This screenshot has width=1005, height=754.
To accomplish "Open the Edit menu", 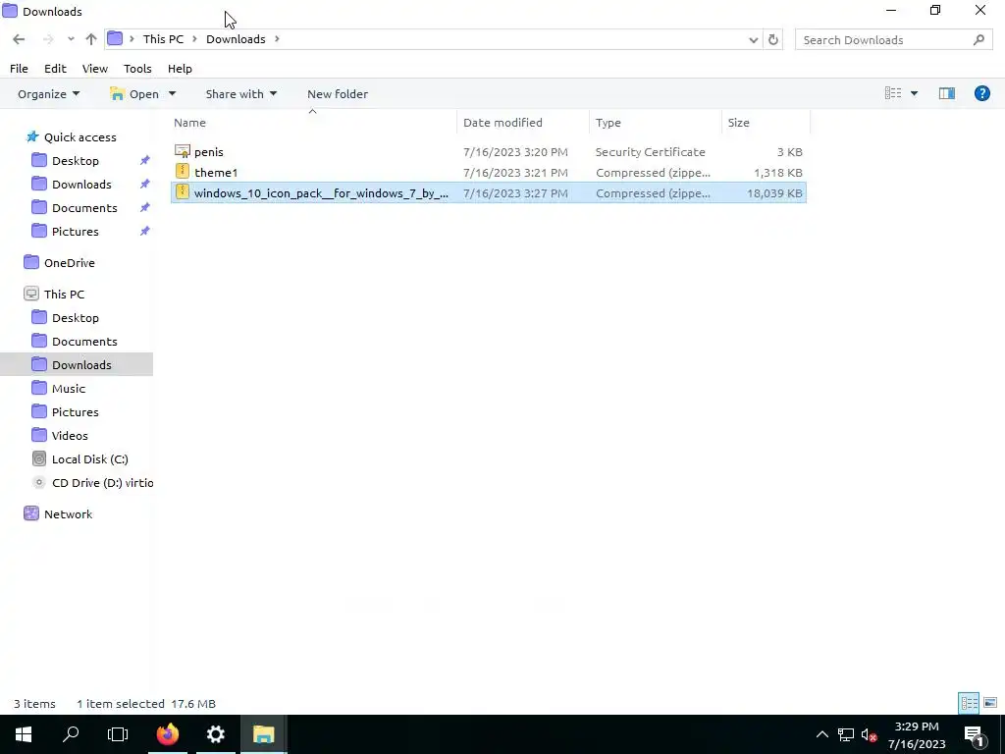I will 55,69.
